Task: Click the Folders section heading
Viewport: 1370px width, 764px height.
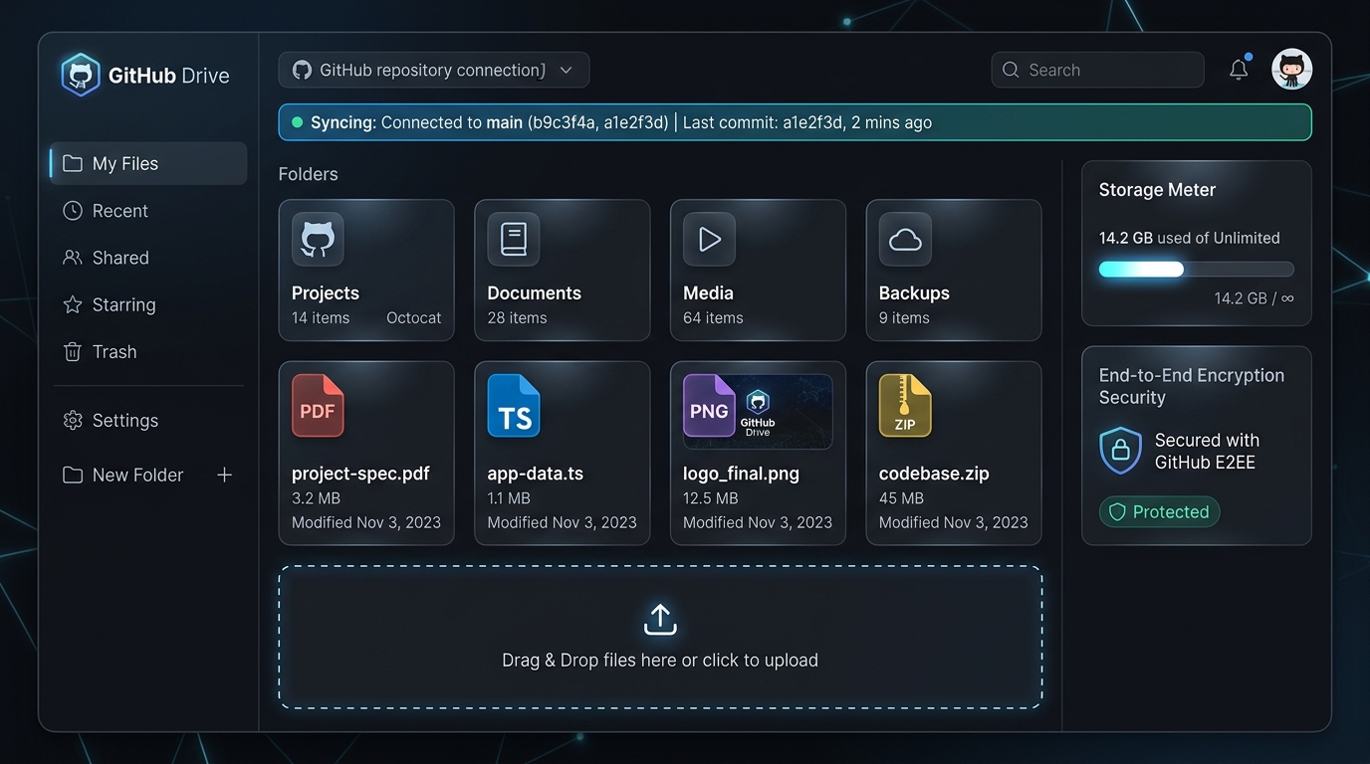Action: pyautogui.click(x=309, y=174)
